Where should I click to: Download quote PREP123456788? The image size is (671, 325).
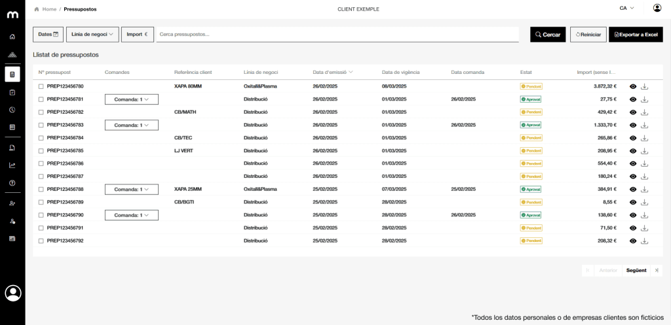tap(645, 189)
